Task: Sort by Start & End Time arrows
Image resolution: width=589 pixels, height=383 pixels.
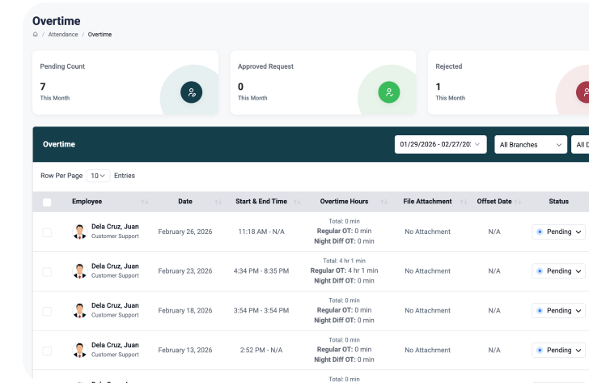Action: coord(297,202)
